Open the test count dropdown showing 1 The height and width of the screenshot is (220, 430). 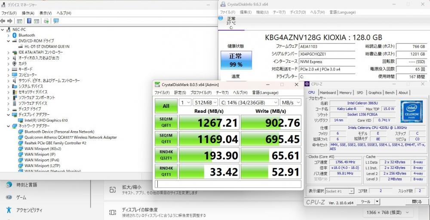pyautogui.click(x=185, y=102)
